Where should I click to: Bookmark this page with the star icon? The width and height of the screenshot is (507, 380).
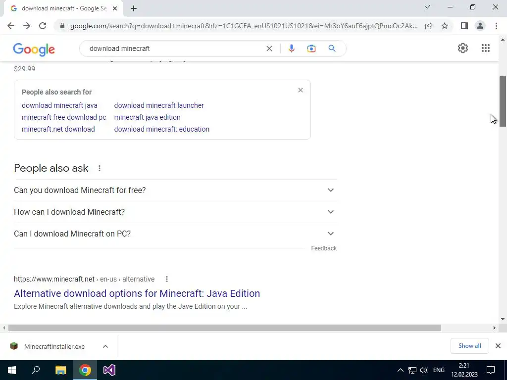tap(445, 26)
